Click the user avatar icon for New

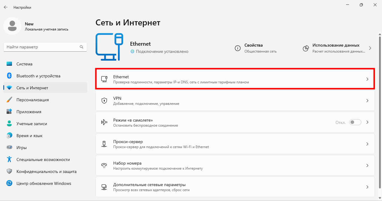pos(12,26)
